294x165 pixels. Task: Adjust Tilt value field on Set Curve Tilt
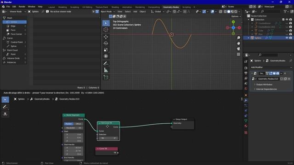pyautogui.click(x=108, y=138)
